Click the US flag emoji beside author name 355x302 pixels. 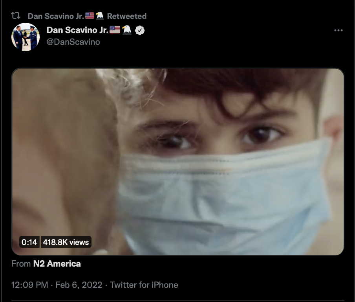115,30
